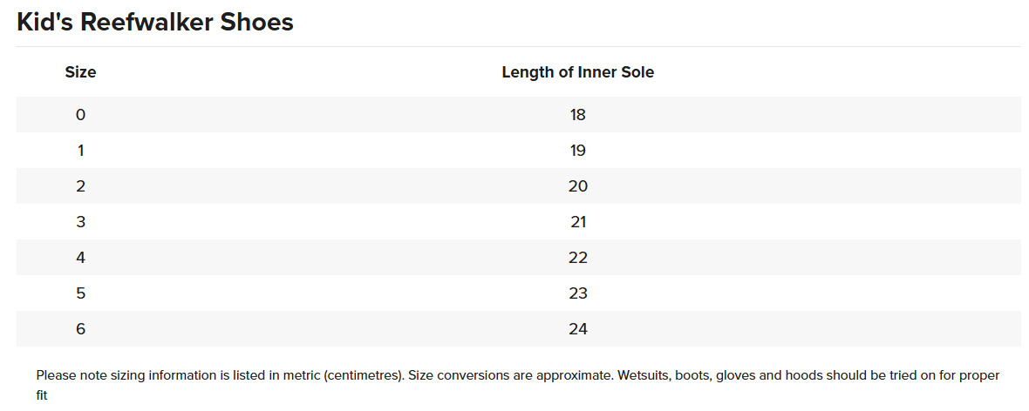
Task: Click size 4 in the Size column
Action: [x=80, y=257]
